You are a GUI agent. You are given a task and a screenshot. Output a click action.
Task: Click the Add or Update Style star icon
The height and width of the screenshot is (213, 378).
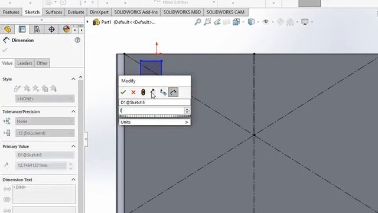coord(27,89)
